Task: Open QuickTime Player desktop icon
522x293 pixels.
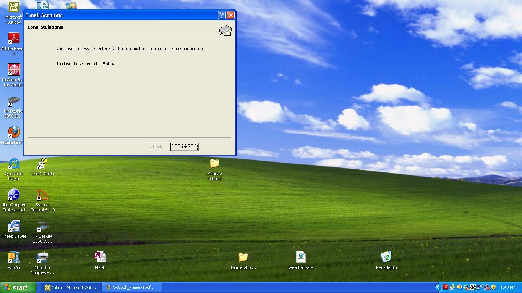Action: pos(14,164)
